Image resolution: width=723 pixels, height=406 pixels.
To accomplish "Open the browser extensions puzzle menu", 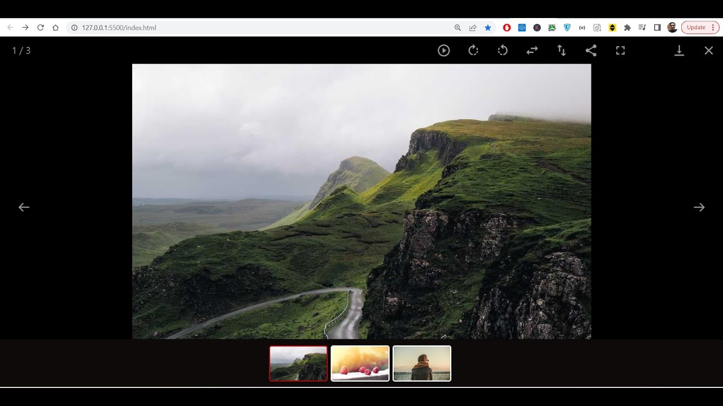I will pyautogui.click(x=627, y=28).
